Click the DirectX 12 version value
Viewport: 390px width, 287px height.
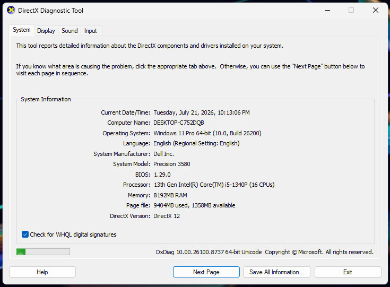click(167, 216)
